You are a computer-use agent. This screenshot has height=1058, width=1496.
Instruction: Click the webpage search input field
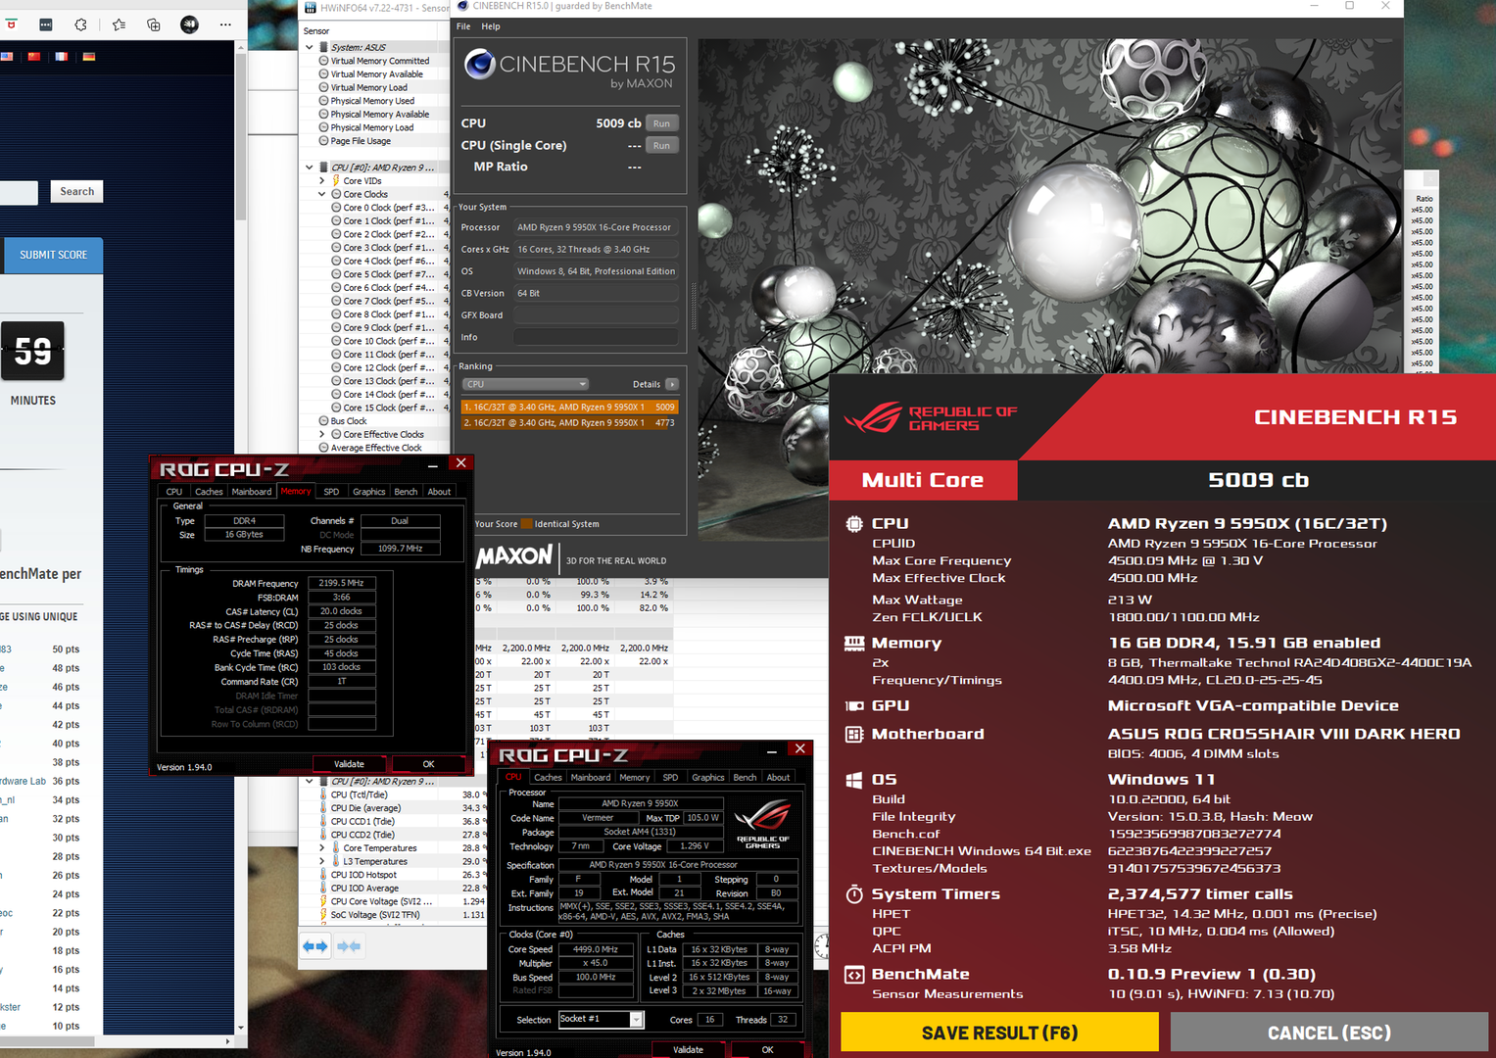point(19,192)
